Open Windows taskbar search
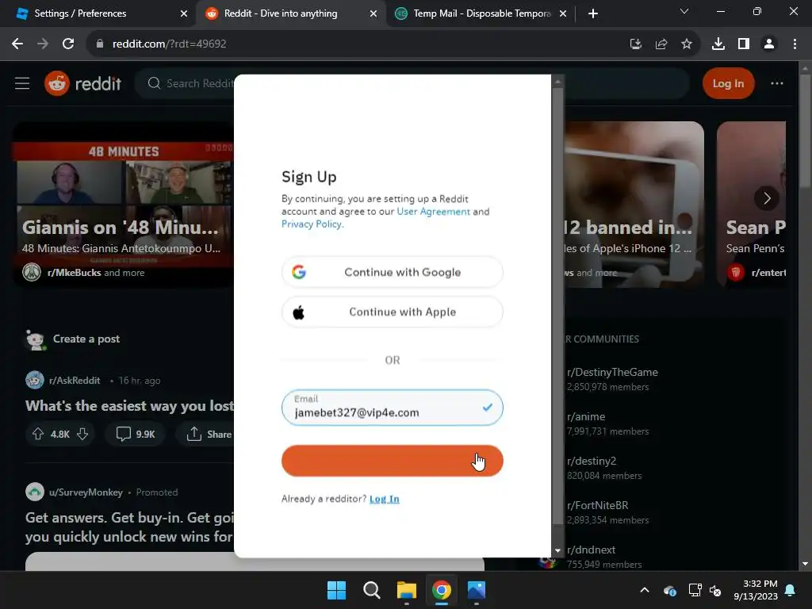The width and height of the screenshot is (812, 609). (371, 590)
